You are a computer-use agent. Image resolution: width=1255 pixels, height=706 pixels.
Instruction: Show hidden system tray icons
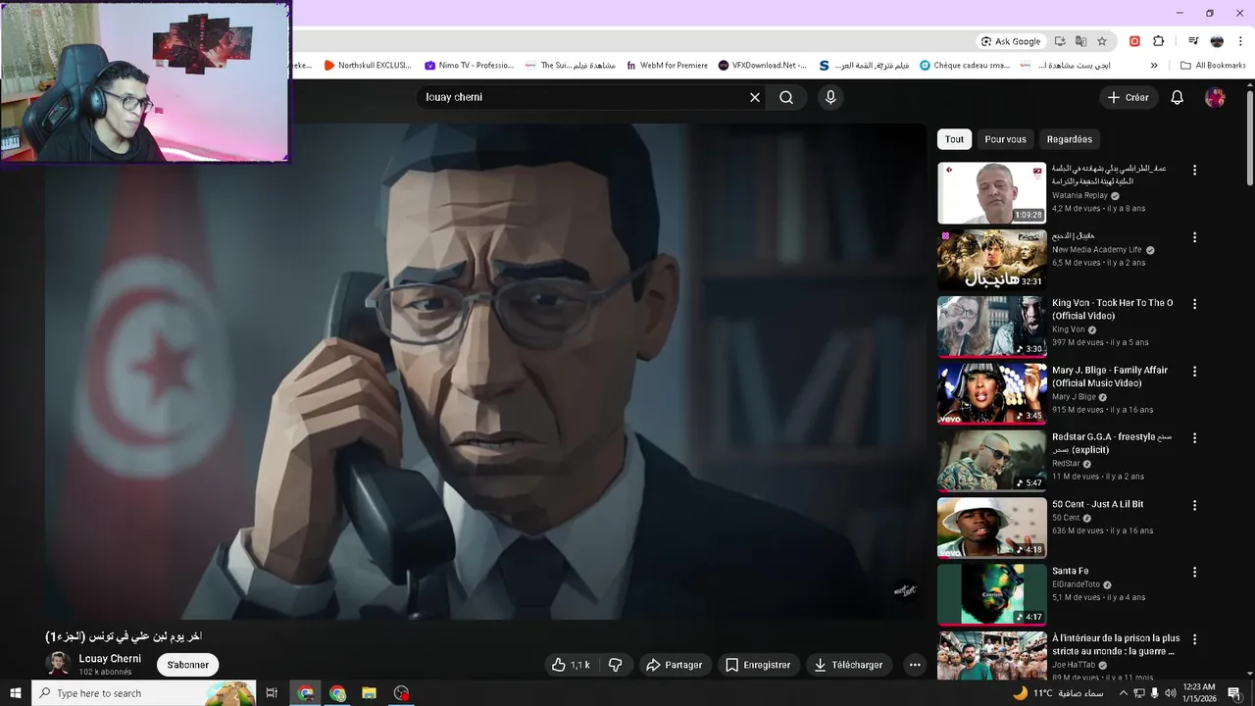click(x=1123, y=693)
